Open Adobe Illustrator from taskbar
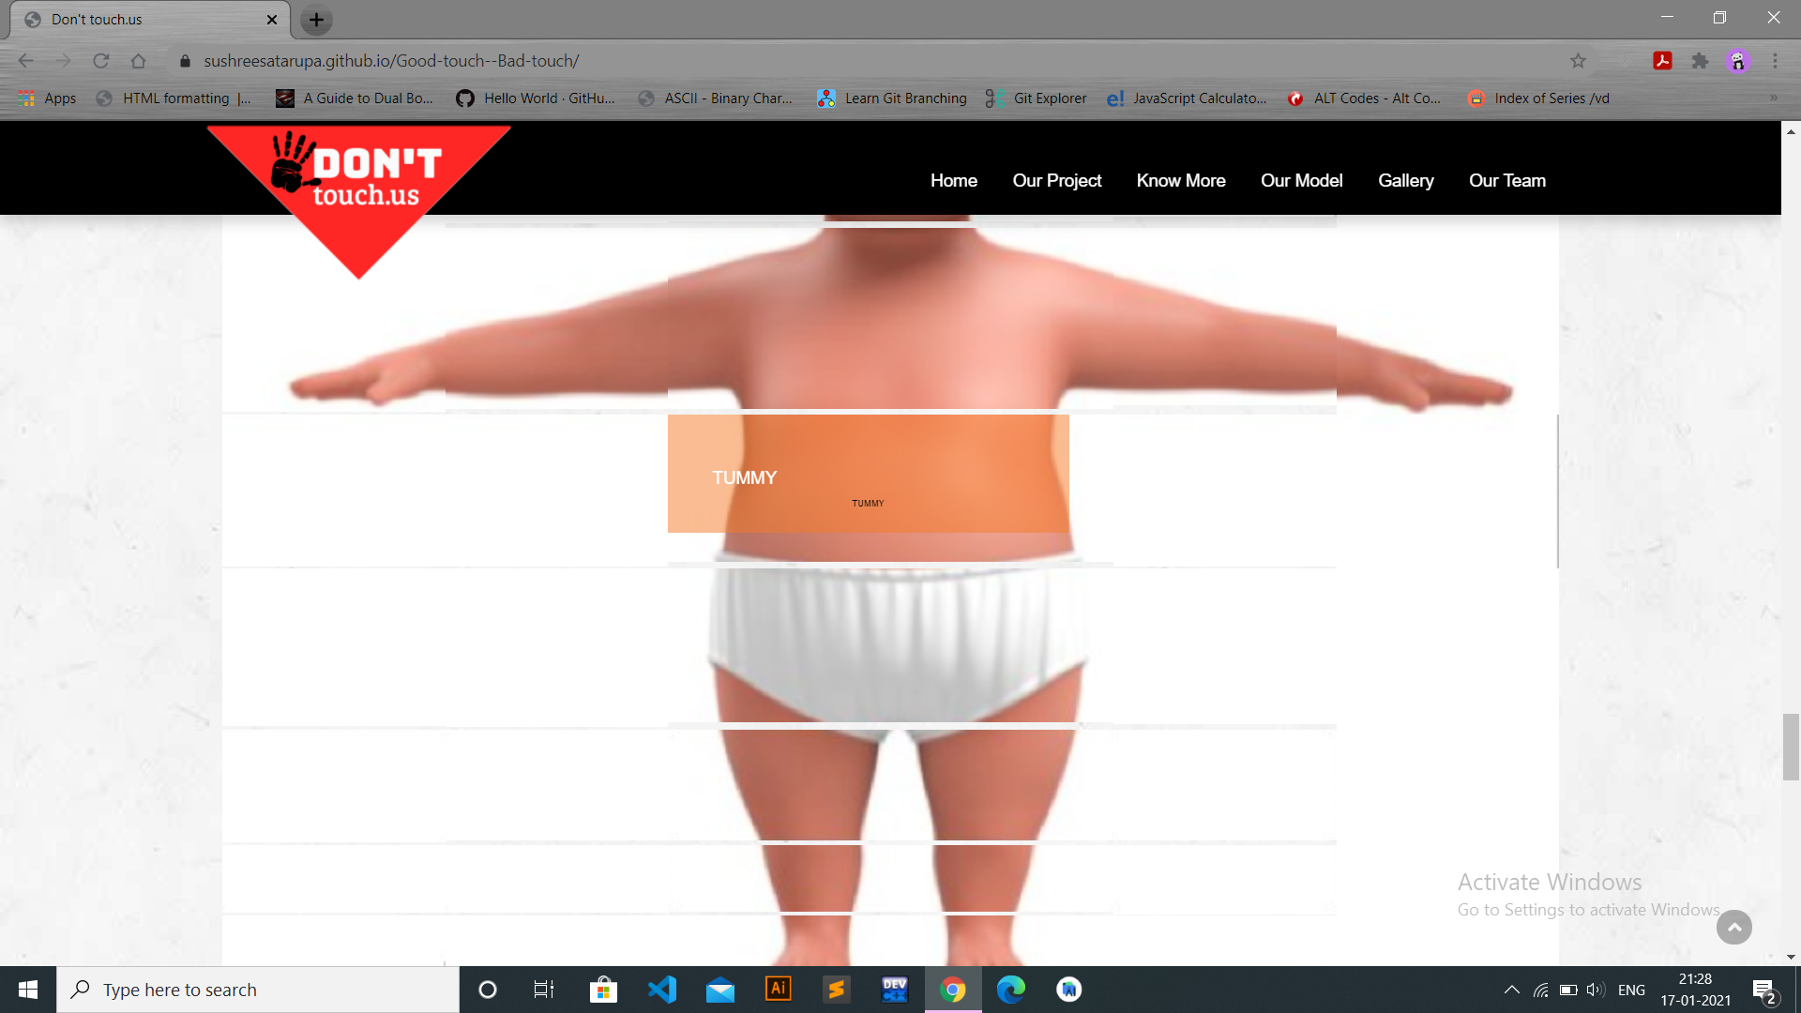The height and width of the screenshot is (1013, 1801). pos(779,990)
